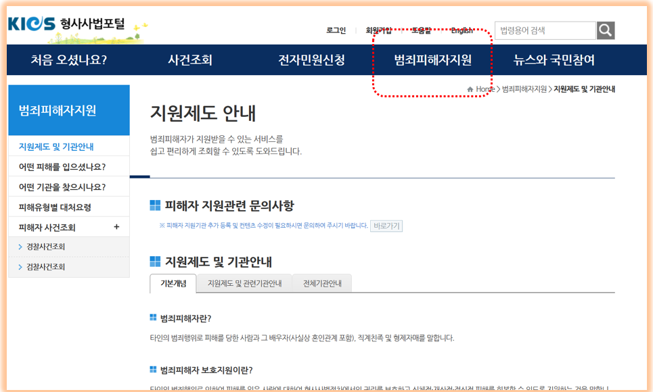Viewport: 653px width, 392px height.
Task: Open the 사건조회 navigation menu
Action: 192,59
